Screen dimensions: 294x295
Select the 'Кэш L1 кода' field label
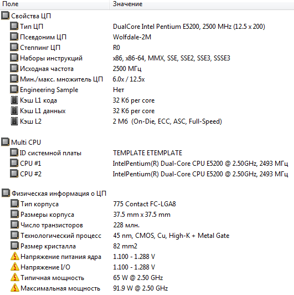38,100
